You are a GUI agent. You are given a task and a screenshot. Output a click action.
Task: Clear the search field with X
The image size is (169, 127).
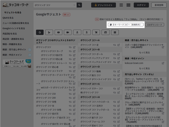click(74, 5)
